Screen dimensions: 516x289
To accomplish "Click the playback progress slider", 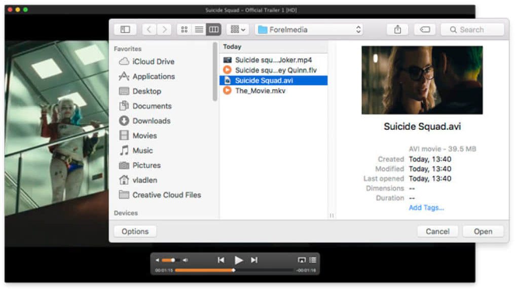I will 233,270.
